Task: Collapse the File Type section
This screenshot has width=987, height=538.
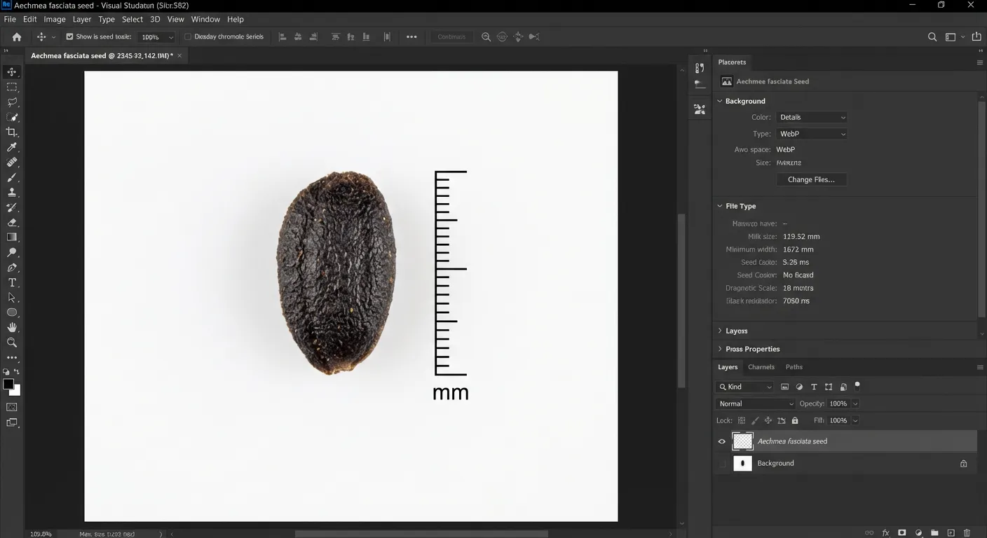Action: (719, 206)
